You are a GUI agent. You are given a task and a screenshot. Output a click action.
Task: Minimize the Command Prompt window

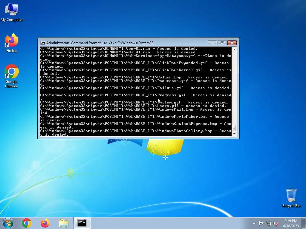point(212,43)
